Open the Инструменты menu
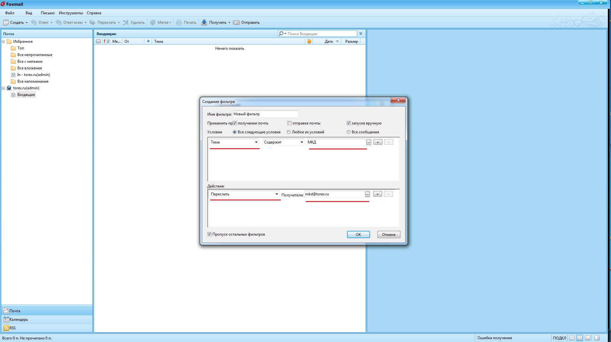611x342 pixels. [71, 13]
